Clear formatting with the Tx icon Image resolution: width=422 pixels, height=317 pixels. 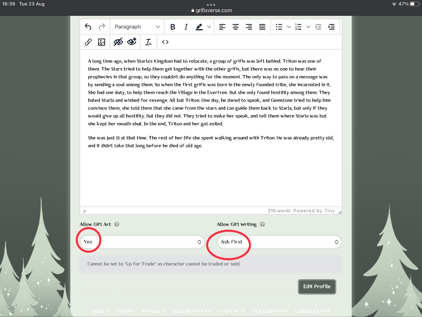click(148, 42)
